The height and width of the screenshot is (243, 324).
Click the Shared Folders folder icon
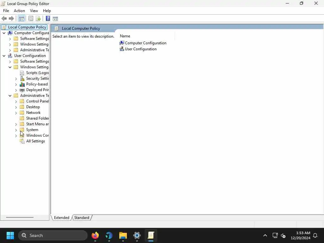click(x=22, y=118)
